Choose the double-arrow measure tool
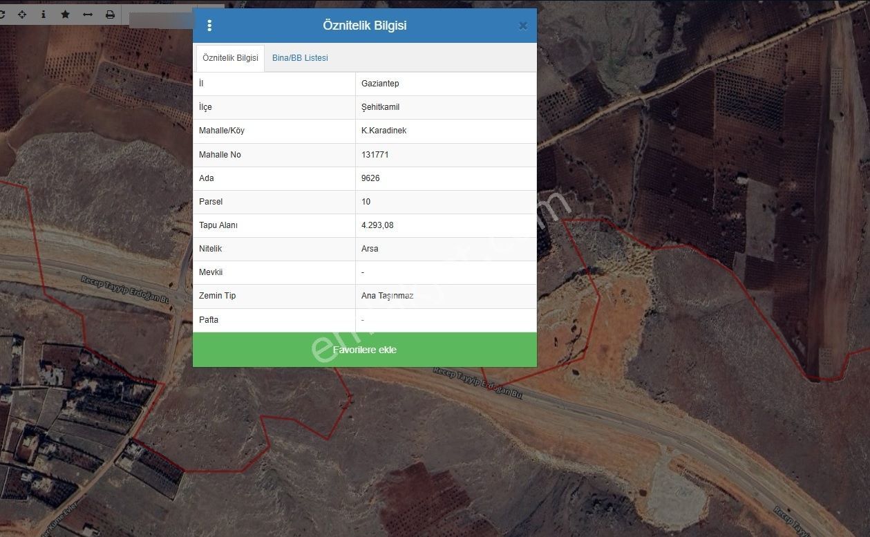The height and width of the screenshot is (537, 870). (x=88, y=15)
